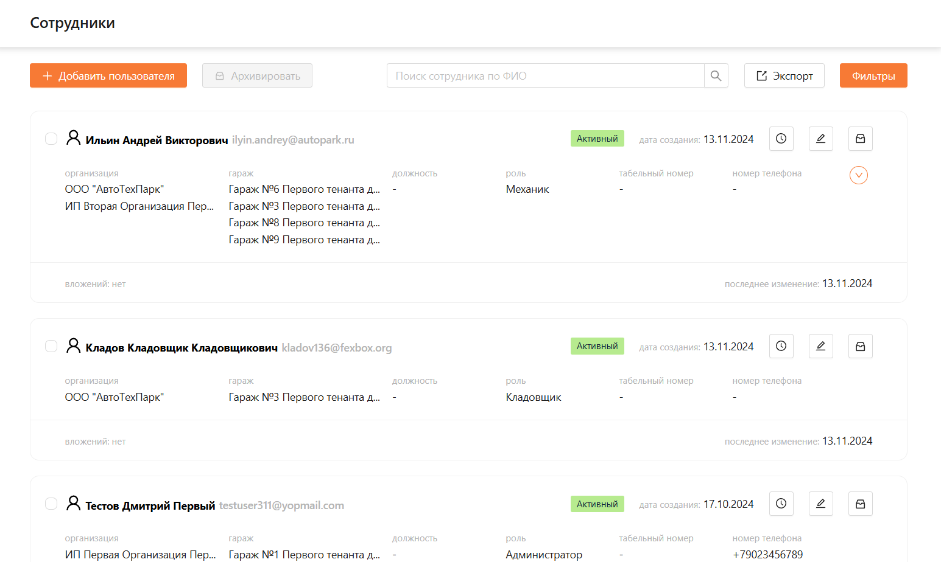941x562 pixels.
Task: Click Добавить пользователя button
Action: pyautogui.click(x=108, y=75)
